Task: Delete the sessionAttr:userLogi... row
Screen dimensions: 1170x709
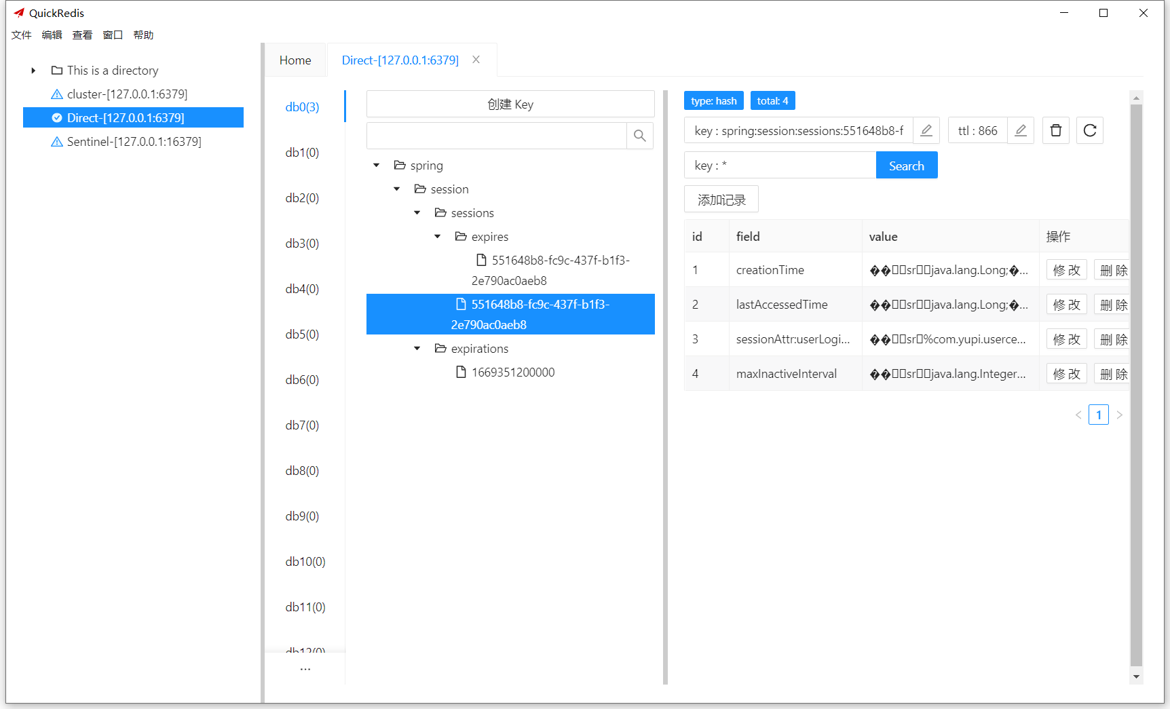Action: (1113, 339)
